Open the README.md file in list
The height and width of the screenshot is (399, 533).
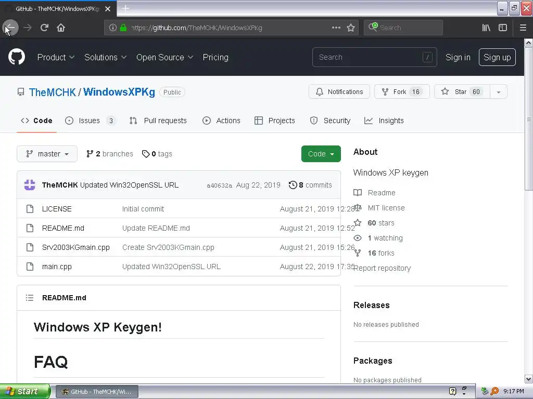(63, 229)
